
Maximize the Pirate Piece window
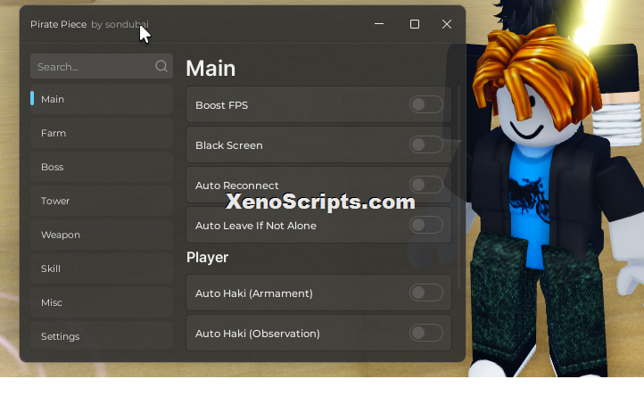pos(415,24)
